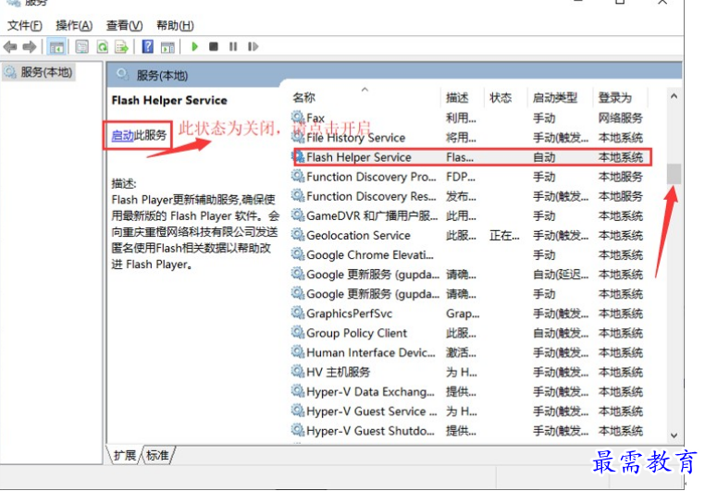Switch to the 扩展 tab
The height and width of the screenshot is (491, 705).
125,455
